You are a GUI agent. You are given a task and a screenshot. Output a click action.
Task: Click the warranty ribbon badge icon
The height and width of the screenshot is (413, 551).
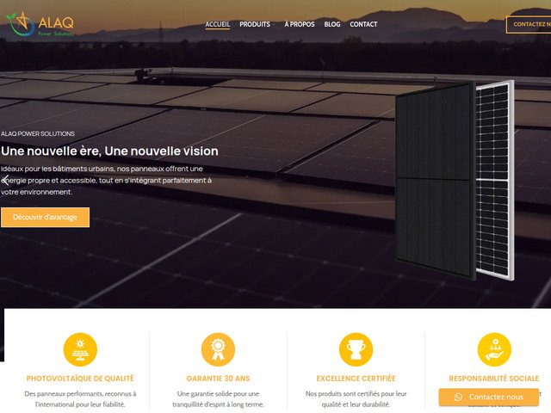(218, 349)
